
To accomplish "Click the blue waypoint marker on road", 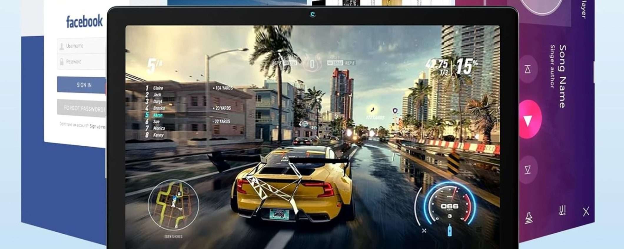I will 395,111.
